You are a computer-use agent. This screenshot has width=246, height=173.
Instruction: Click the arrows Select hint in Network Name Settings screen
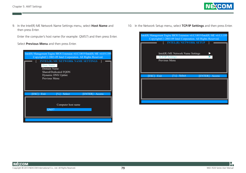pyautogui.click(x=63, y=94)
